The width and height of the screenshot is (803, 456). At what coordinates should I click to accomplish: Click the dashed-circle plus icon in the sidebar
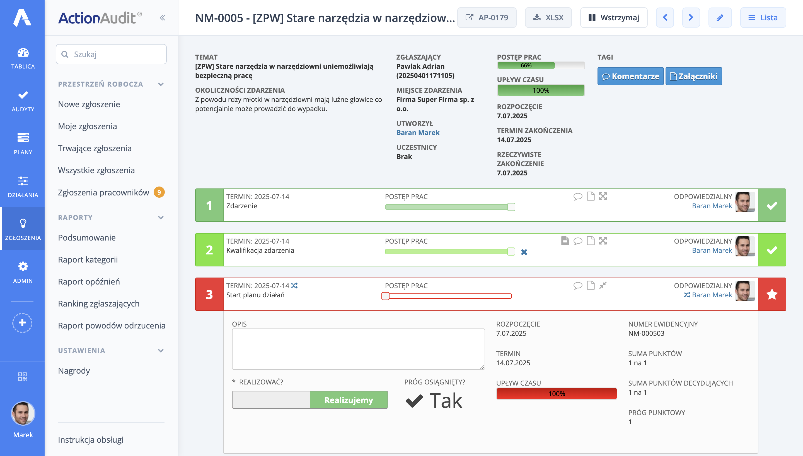(22, 323)
